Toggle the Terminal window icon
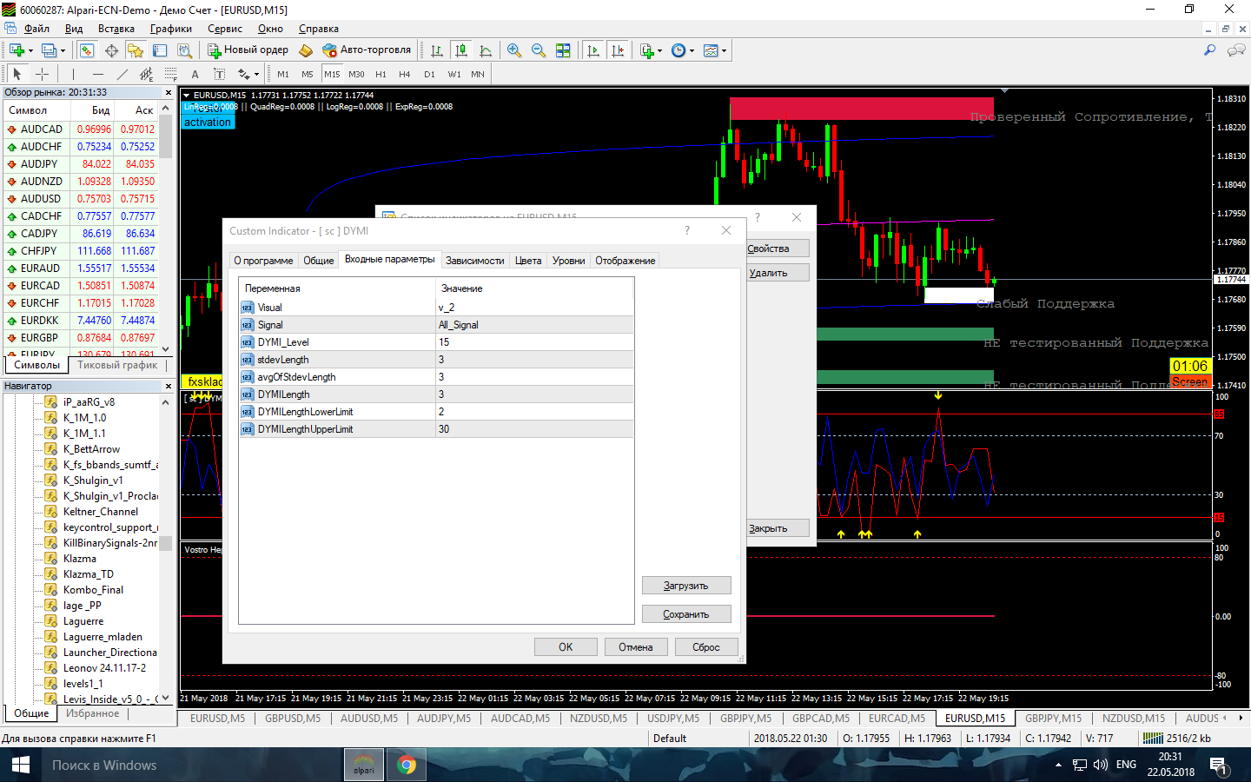This screenshot has width=1251, height=782. 160,50
